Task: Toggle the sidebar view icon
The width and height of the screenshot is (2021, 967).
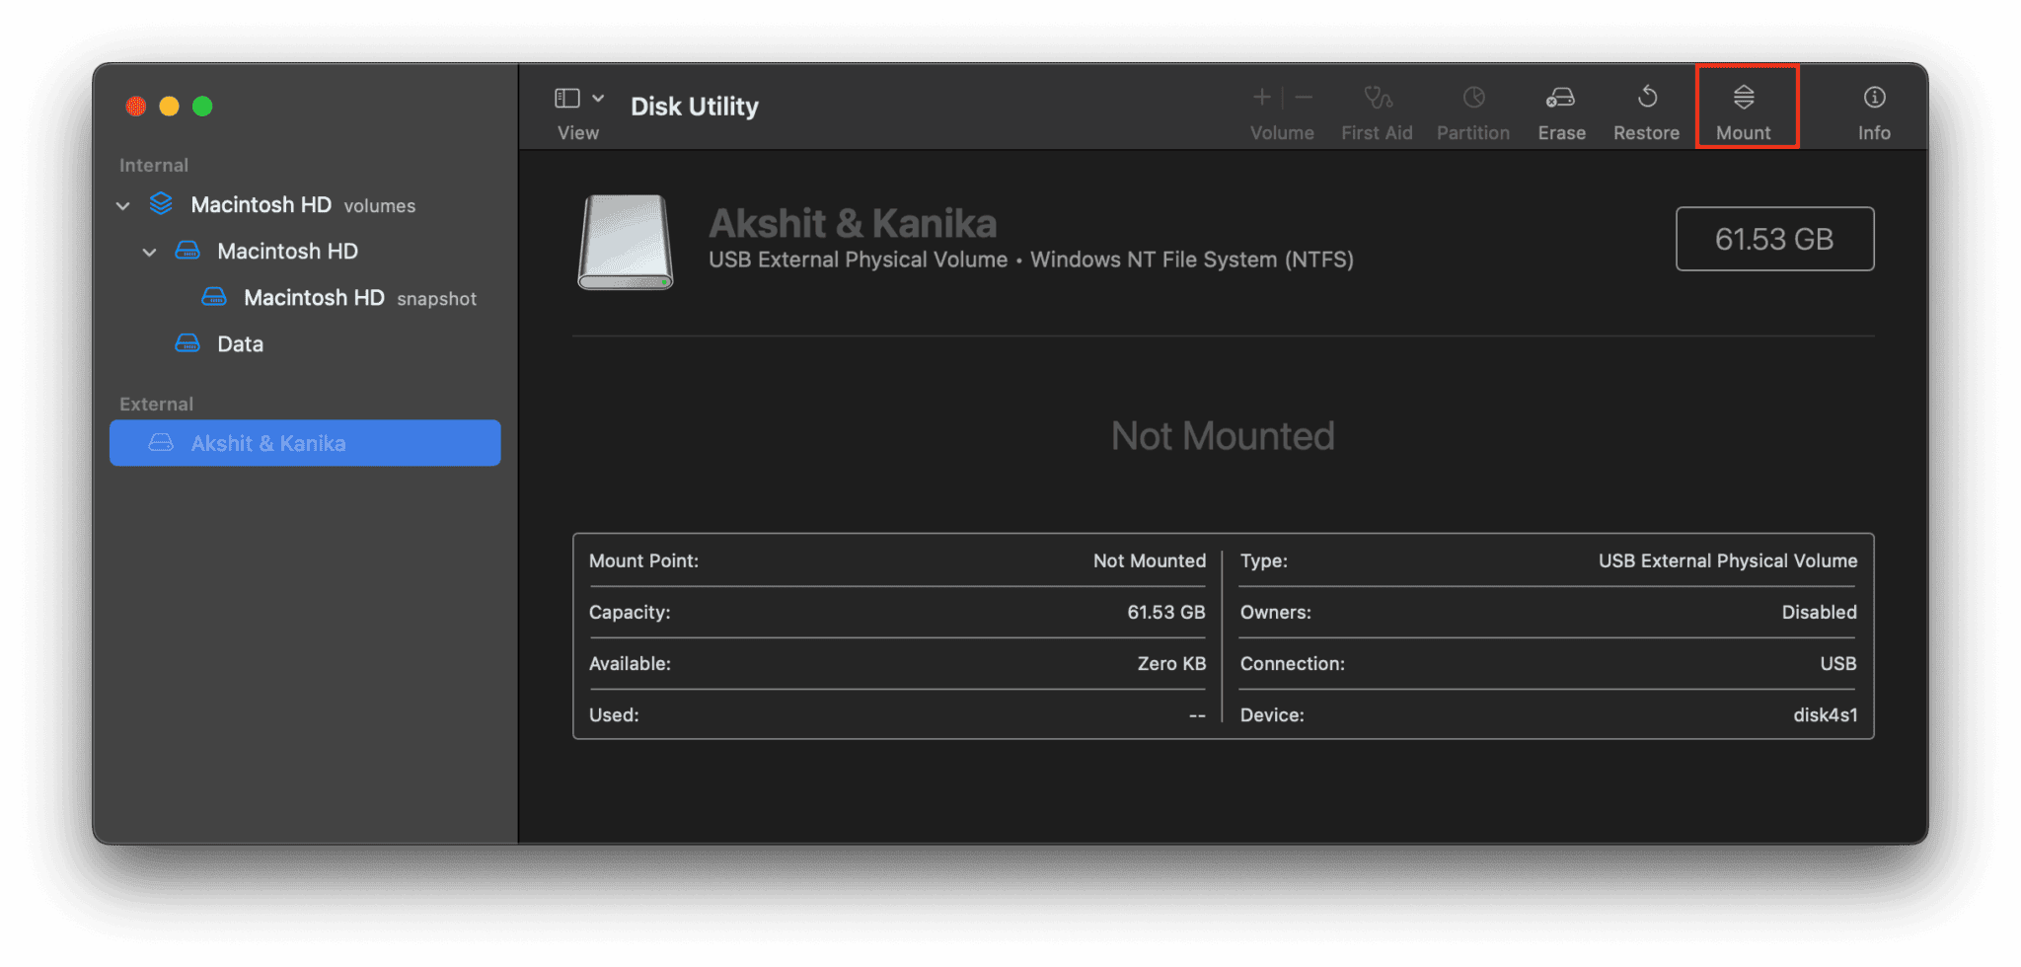Action: pyautogui.click(x=567, y=97)
